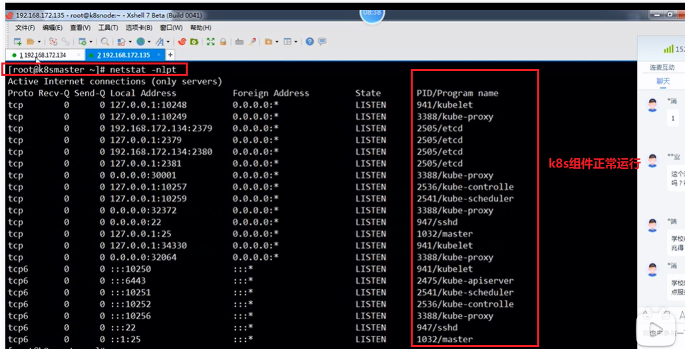The width and height of the screenshot is (685, 349).
Task: Open the 选项卡(B) menu
Action: tap(139, 27)
